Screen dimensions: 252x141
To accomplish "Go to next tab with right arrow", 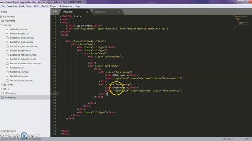I will 56,11.
